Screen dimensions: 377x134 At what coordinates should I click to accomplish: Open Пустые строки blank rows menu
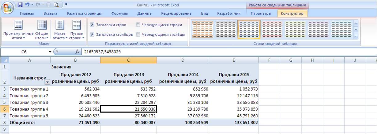point(76,30)
